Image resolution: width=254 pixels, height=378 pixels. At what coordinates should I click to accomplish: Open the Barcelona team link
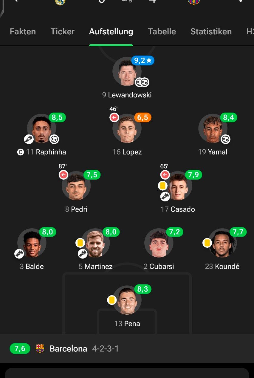tap(68, 349)
